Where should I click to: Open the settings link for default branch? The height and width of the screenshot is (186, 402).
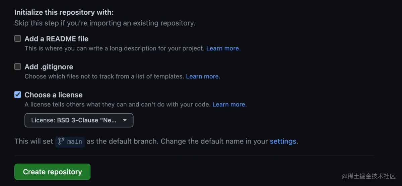click(283, 141)
